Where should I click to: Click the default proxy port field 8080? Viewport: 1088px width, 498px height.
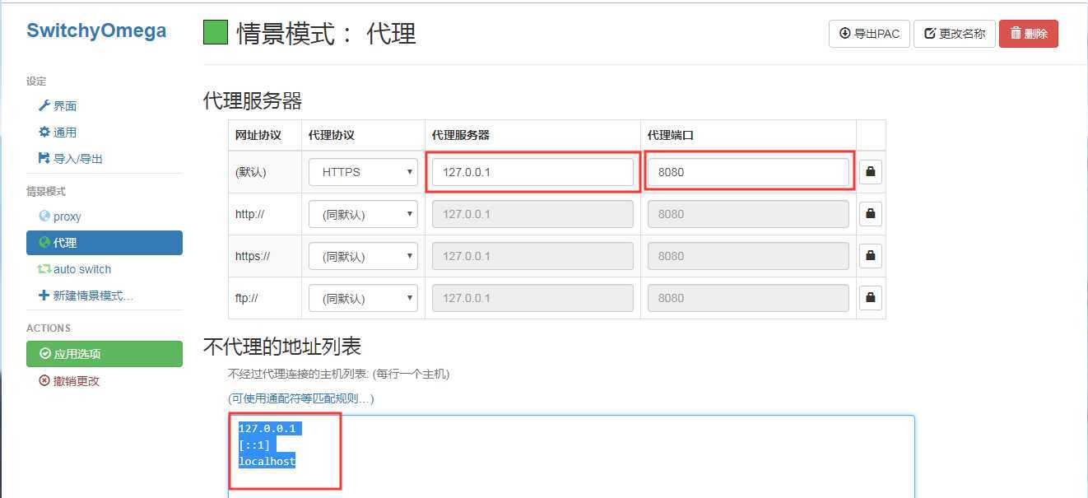(748, 172)
